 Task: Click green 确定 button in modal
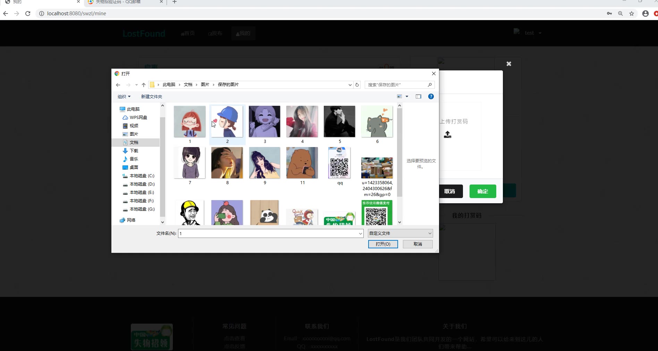(483, 191)
